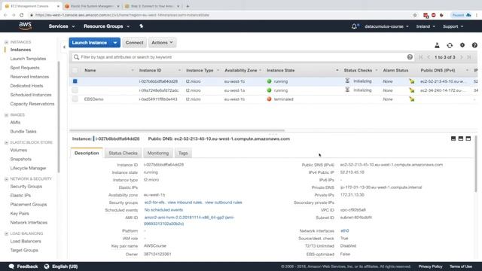Open the Actions dropdown
Viewport: 482px width, 271px height.
pyautogui.click(x=162, y=43)
